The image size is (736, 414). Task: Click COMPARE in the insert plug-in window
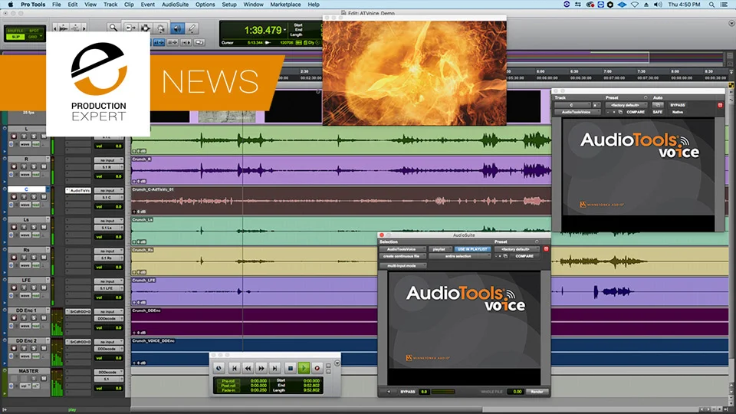636,112
